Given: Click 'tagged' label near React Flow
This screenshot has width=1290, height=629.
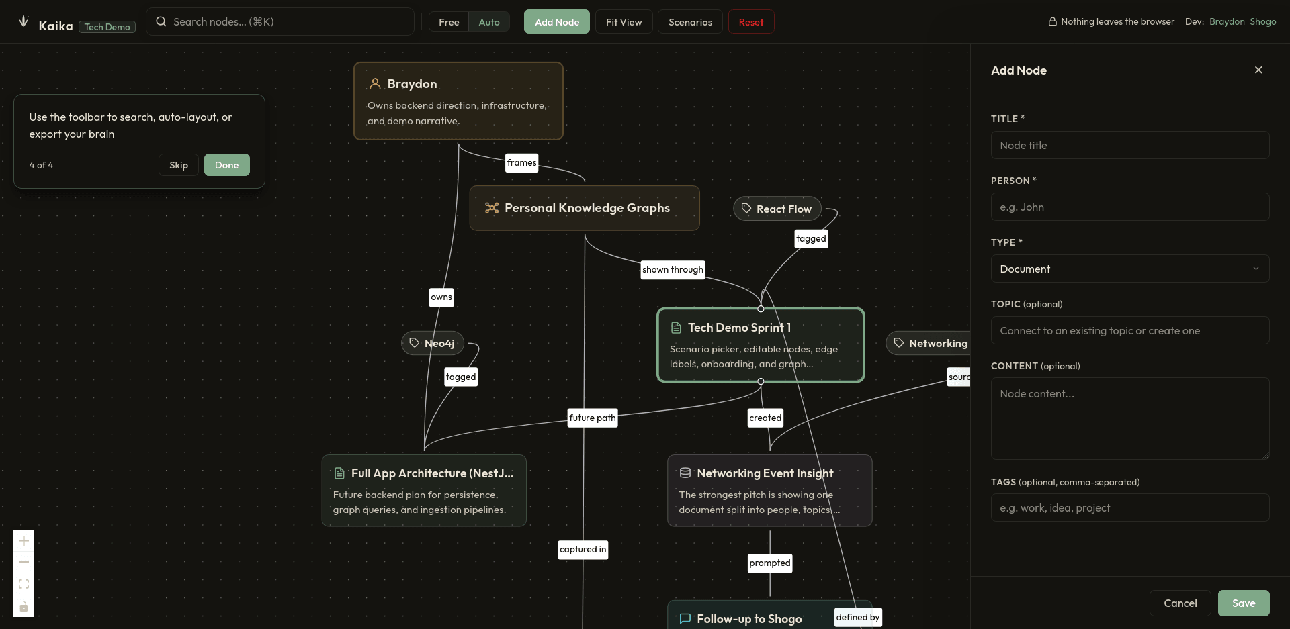Looking at the screenshot, I should tap(811, 238).
